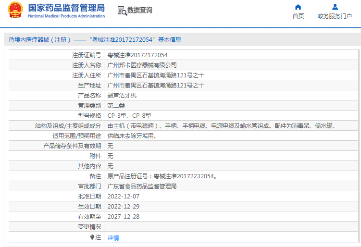Click 数据查询 heading text
The image size is (361, 247).
tap(140, 10)
